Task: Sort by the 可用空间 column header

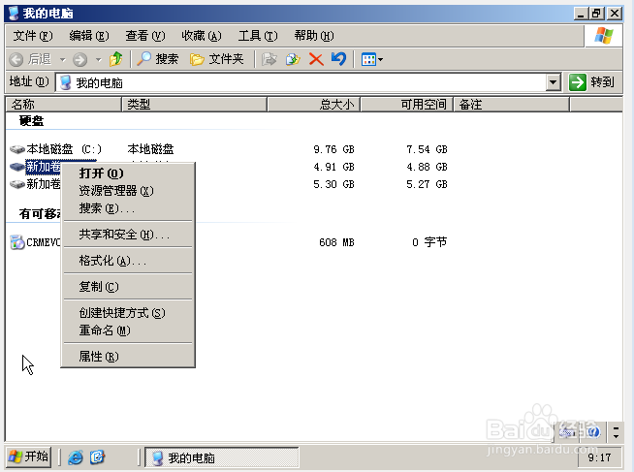Action: [407, 105]
